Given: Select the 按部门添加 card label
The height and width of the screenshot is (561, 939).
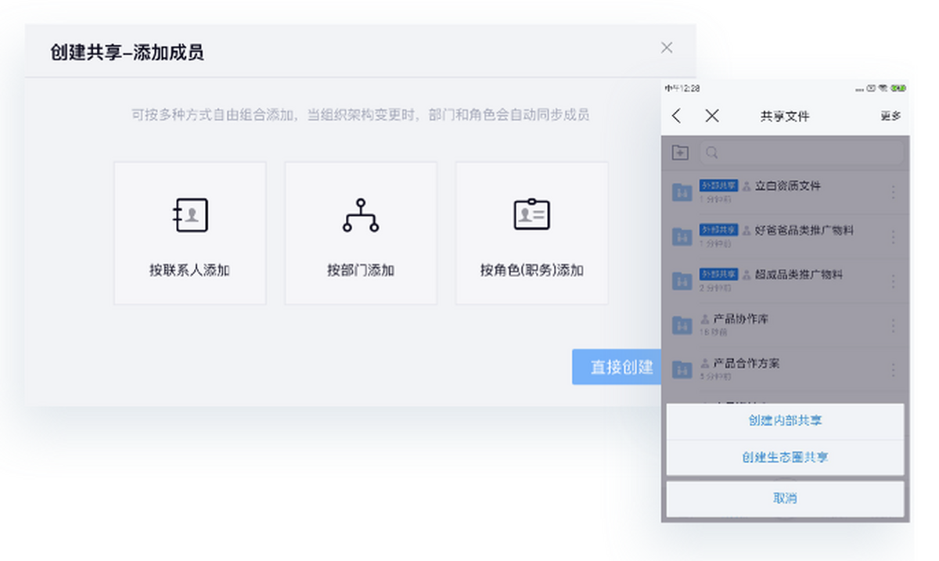Looking at the screenshot, I should point(361,271).
